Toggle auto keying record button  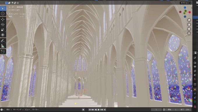point(83,110)
